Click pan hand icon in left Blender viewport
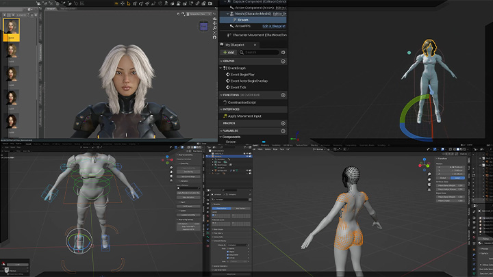This screenshot has height=277, width=493. (171, 172)
